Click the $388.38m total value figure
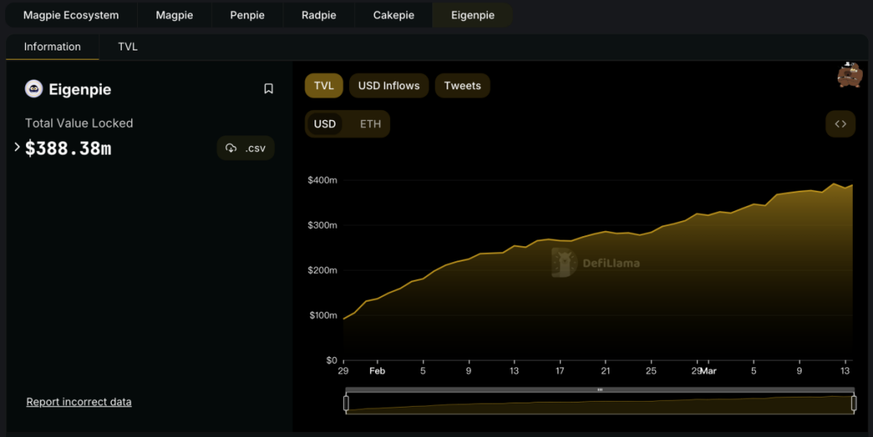Viewport: 873px width, 437px height. coord(68,148)
